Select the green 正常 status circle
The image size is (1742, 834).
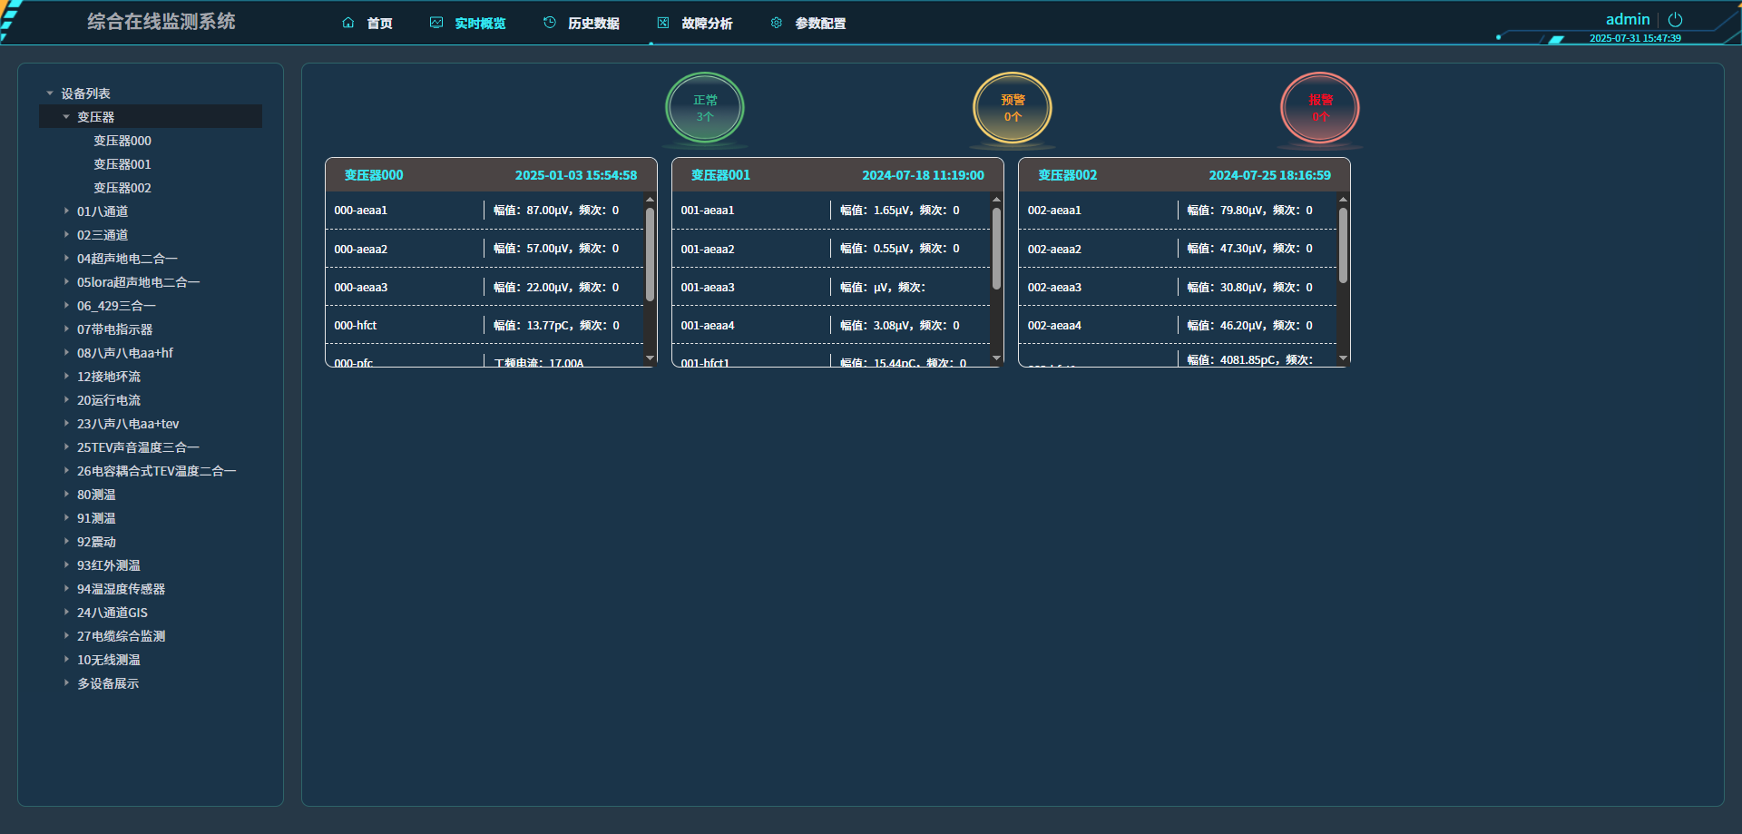pyautogui.click(x=705, y=108)
